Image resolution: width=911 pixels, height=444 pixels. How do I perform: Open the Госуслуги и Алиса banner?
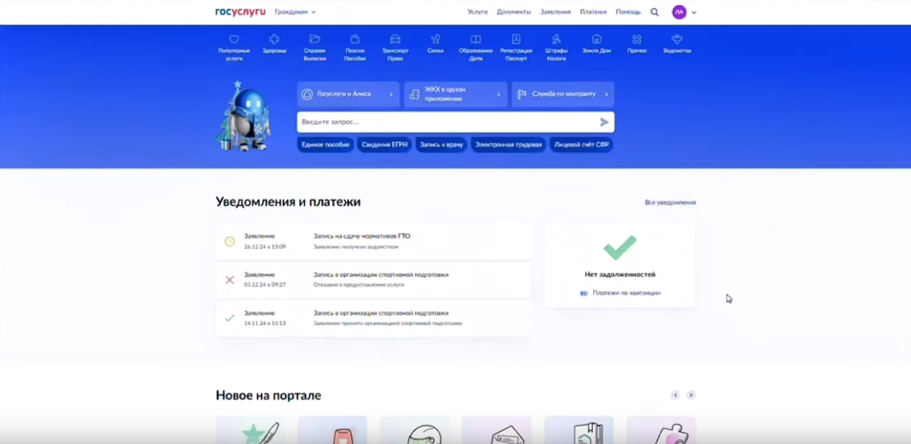[x=348, y=95]
